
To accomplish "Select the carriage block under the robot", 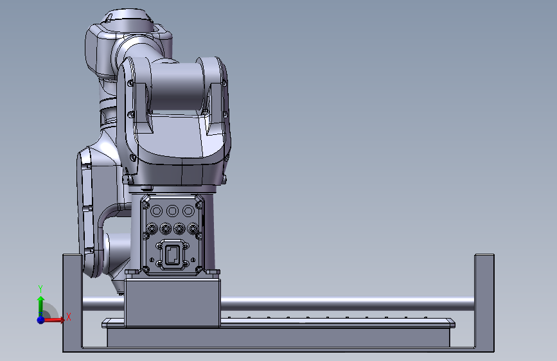I will [172, 302].
